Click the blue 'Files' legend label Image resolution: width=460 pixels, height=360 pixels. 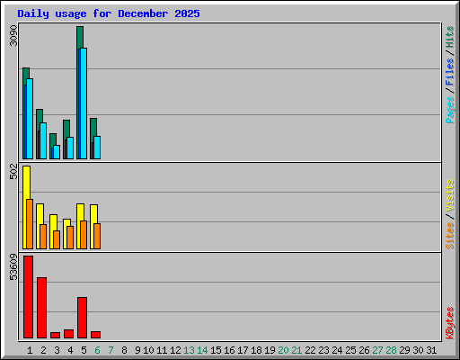[450, 72]
